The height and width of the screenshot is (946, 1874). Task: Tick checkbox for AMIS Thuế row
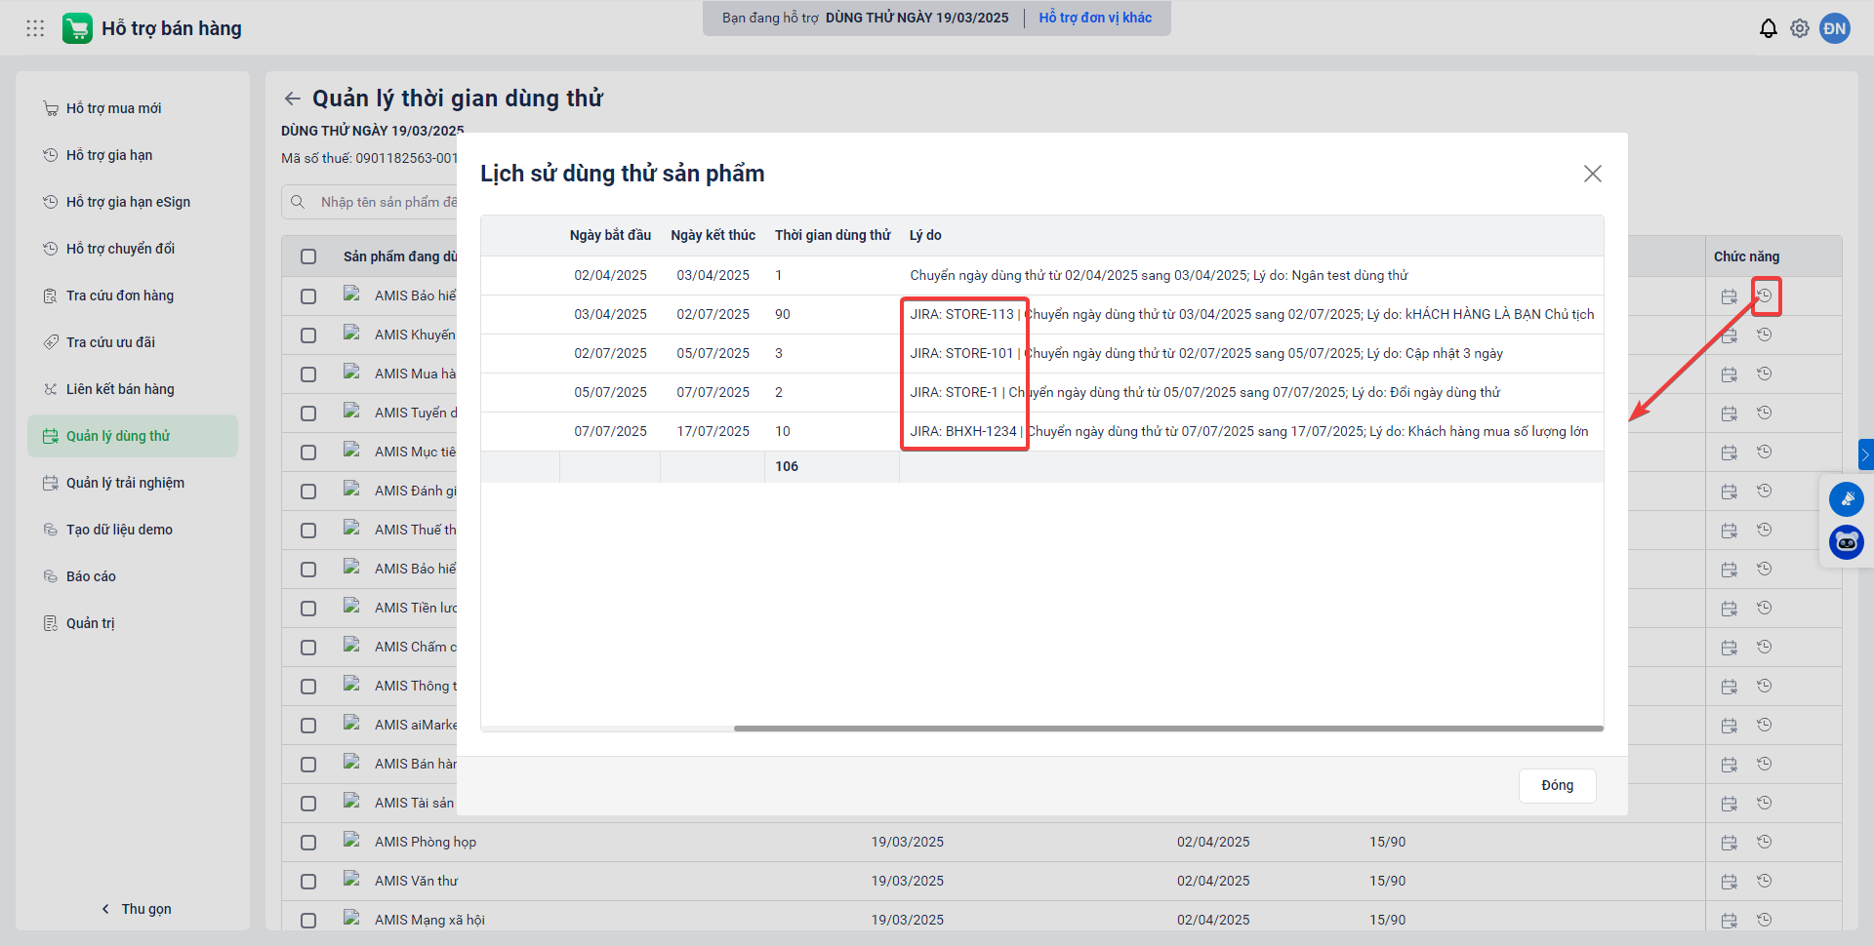point(308,531)
